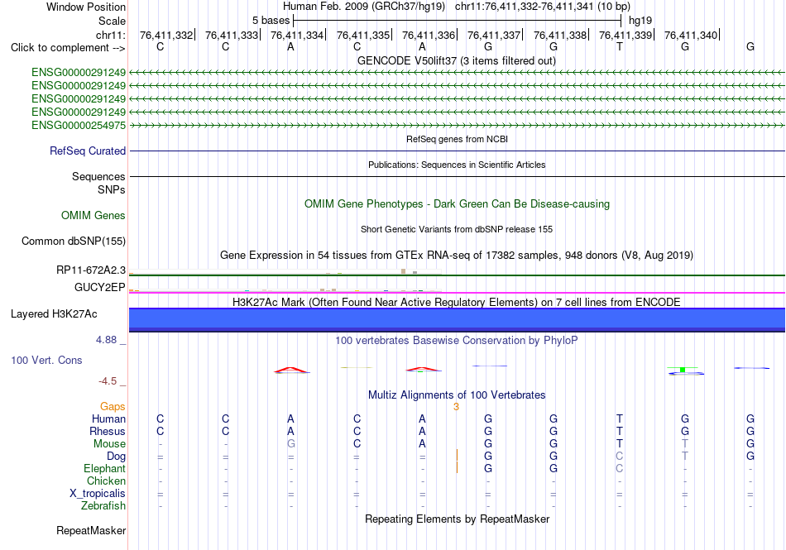The width and height of the screenshot is (786, 550).
Task: Click the green PhyloP bar
Action: (683, 370)
